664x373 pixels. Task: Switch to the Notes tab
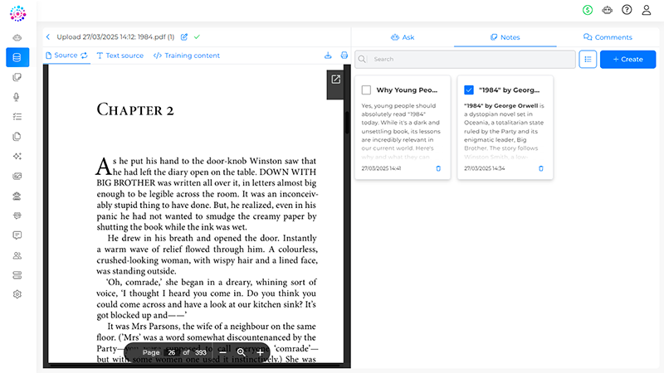point(505,37)
